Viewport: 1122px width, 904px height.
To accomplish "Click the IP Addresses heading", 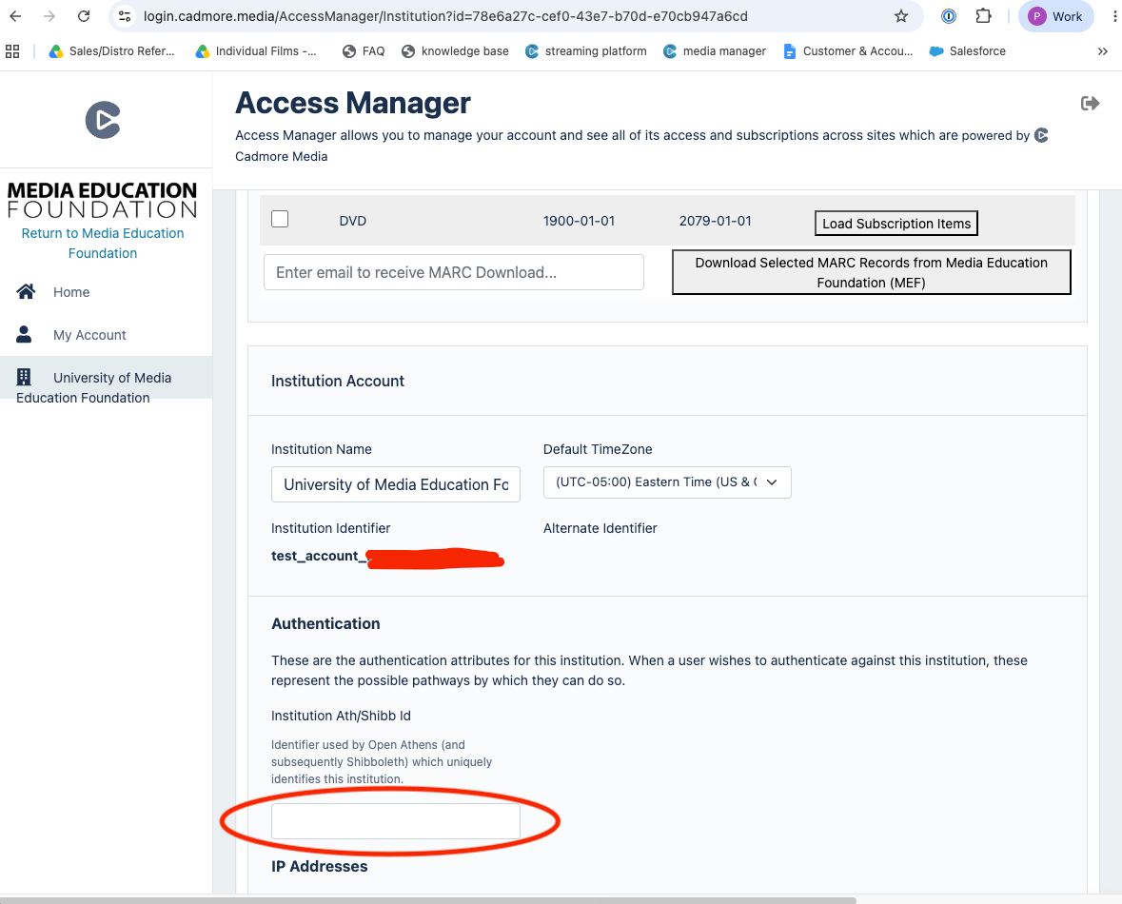I will pos(319,866).
